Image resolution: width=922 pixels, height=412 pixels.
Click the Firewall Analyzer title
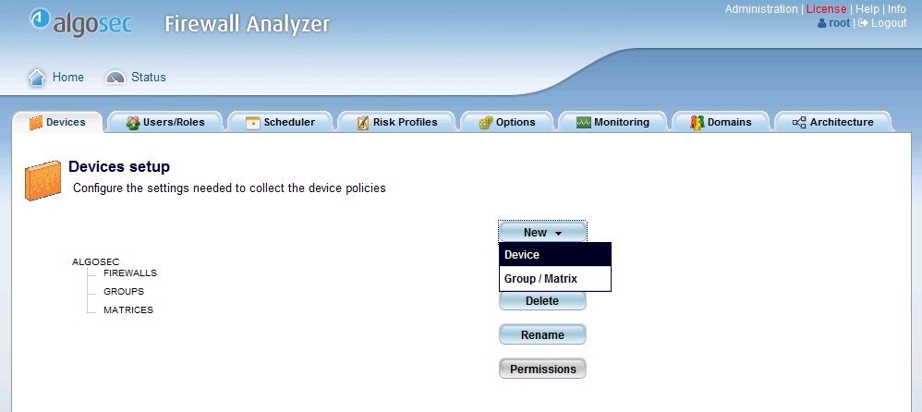click(x=247, y=24)
